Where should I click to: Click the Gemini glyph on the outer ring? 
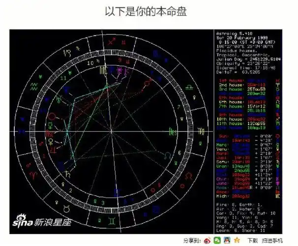pos(112,221)
